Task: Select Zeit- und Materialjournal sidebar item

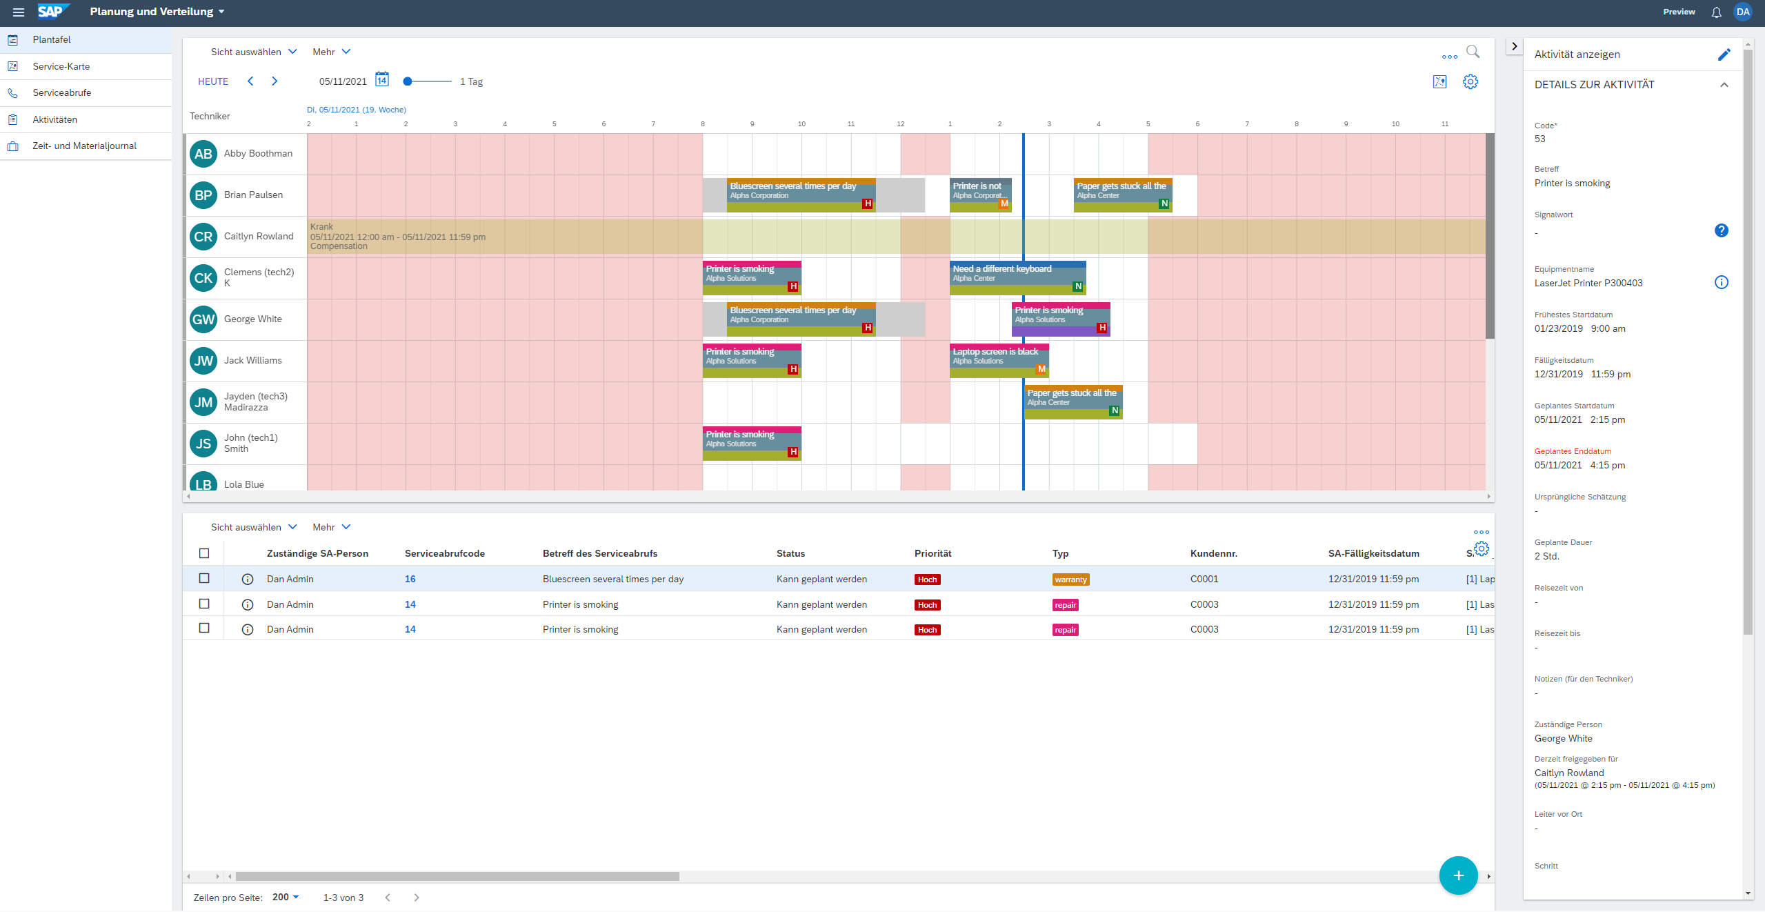Action: pyautogui.click(x=84, y=146)
